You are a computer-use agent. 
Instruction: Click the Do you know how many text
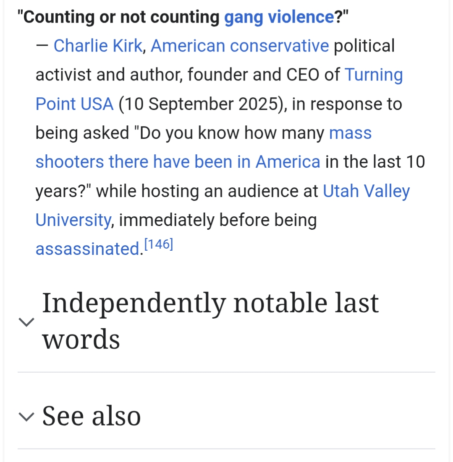[x=231, y=133]
